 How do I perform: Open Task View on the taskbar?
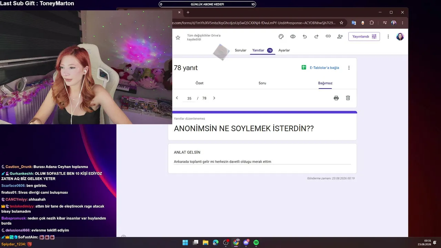[195, 242]
